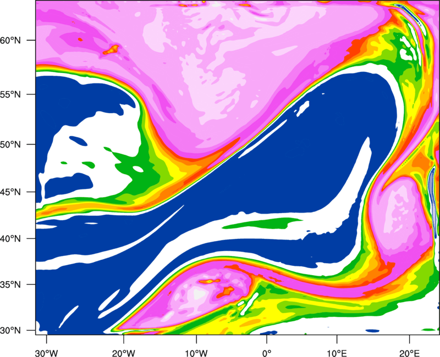
Task: Click the 0° longitude label
Action: pos(267,353)
